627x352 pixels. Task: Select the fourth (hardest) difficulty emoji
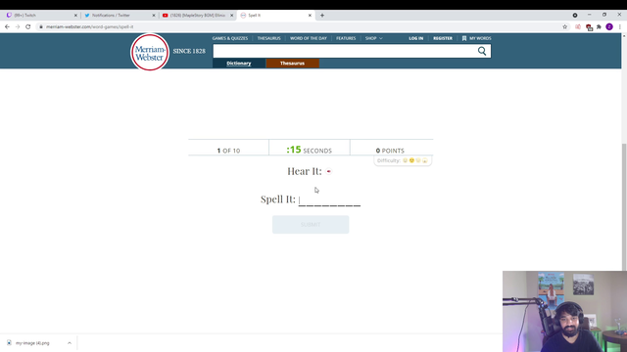[x=424, y=160]
